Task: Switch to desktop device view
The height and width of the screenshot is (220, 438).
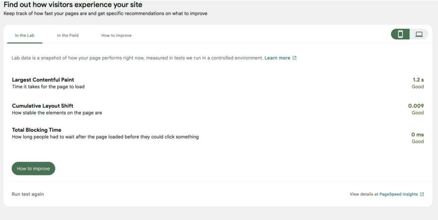Action: pos(419,34)
